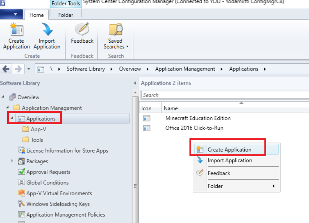Screen dimensions: 309x223
Task: Select License Information for Store Apps
Action: pos(63,150)
